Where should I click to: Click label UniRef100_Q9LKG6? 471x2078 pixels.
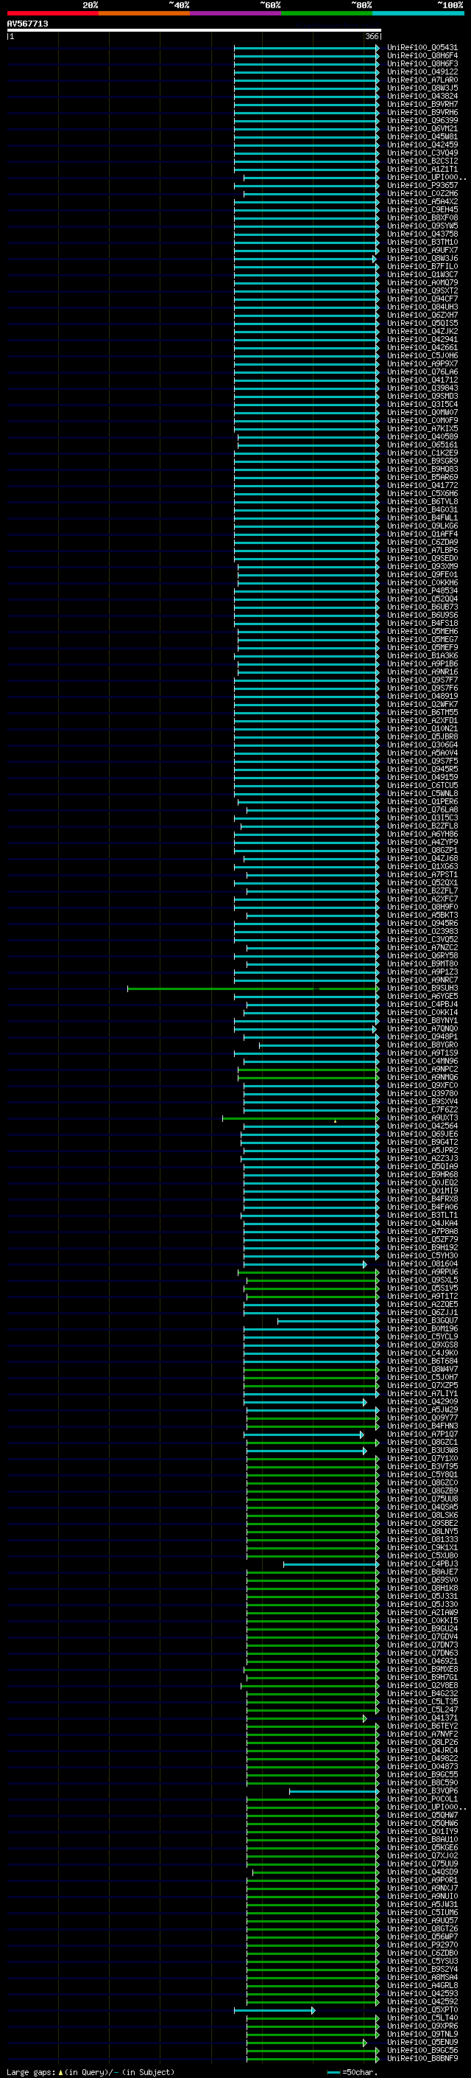click(422, 526)
